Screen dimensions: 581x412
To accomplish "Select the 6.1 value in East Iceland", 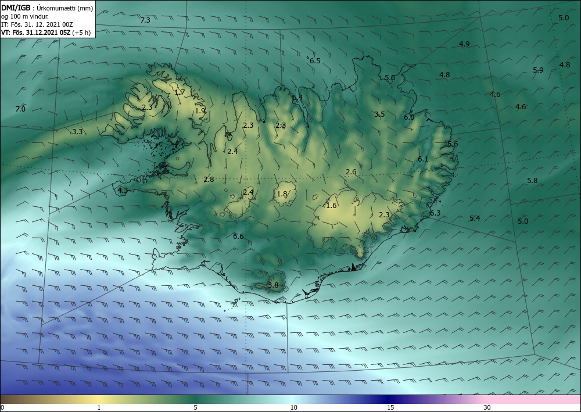I will [x=423, y=159].
